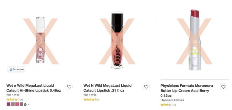View the 2 reviews five-star rating
The width and height of the screenshot is (232, 110).
91,100
